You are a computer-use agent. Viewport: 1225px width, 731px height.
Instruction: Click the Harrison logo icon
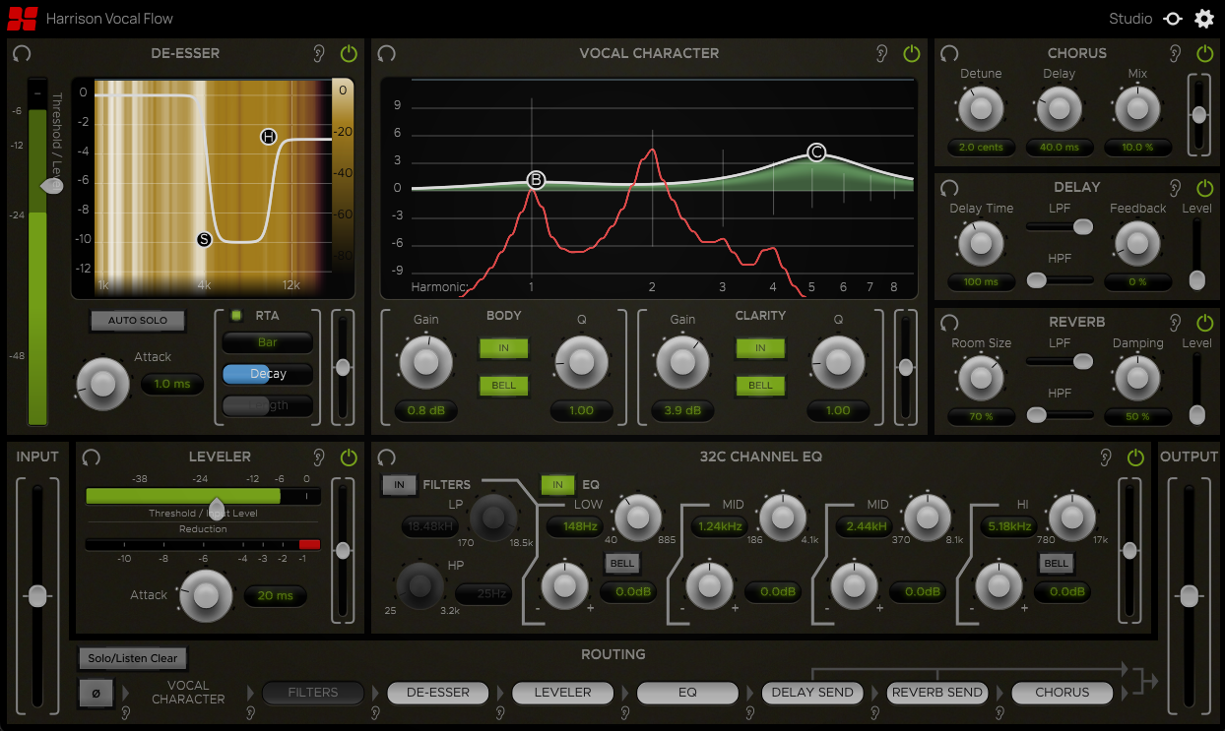(x=23, y=19)
